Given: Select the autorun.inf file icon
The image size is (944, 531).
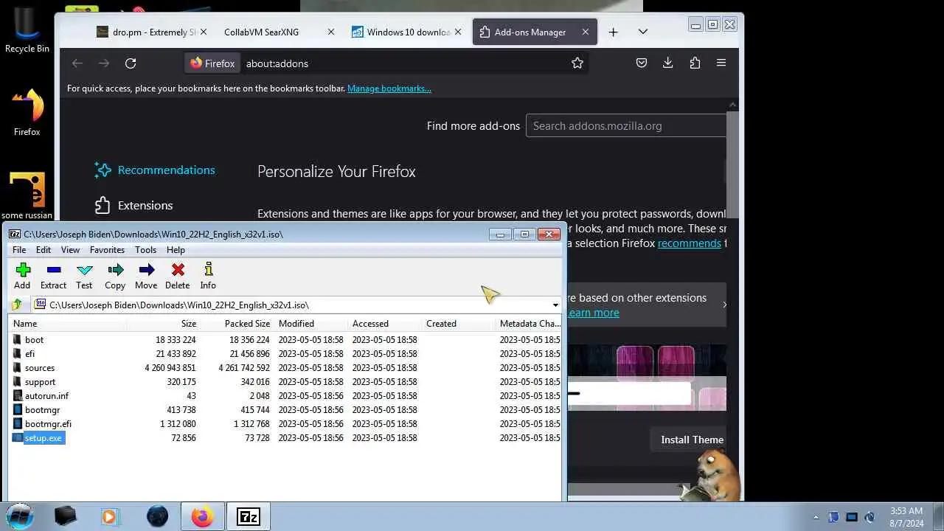Looking at the screenshot, I should coord(18,396).
